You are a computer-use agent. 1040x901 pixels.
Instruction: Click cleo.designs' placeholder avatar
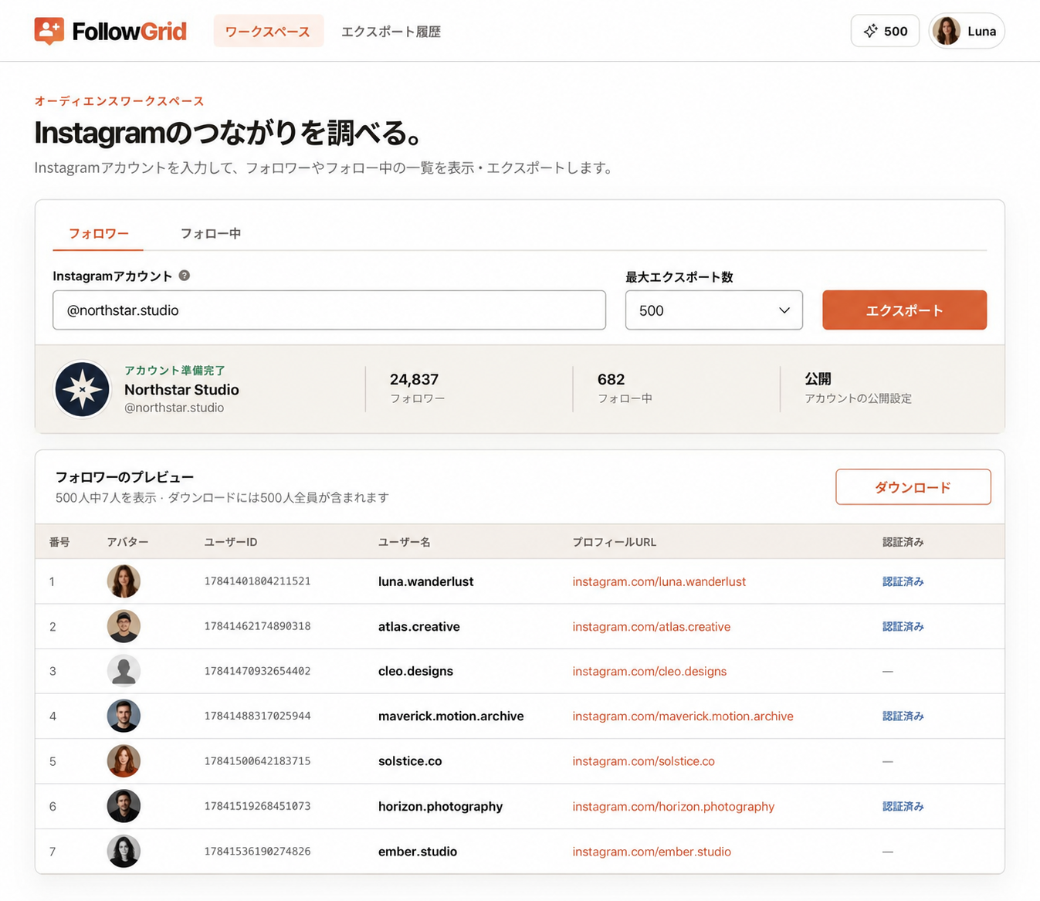click(x=124, y=671)
